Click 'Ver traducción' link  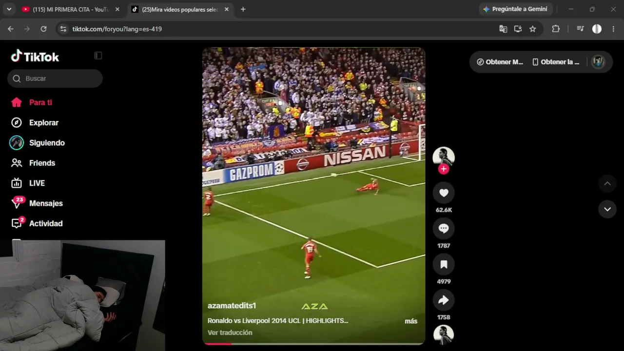(230, 332)
